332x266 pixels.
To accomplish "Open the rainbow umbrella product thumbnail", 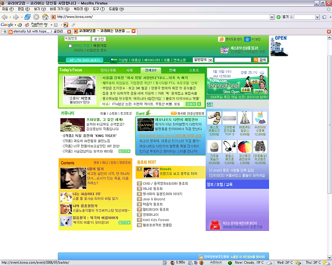I will (x=244, y=146).
